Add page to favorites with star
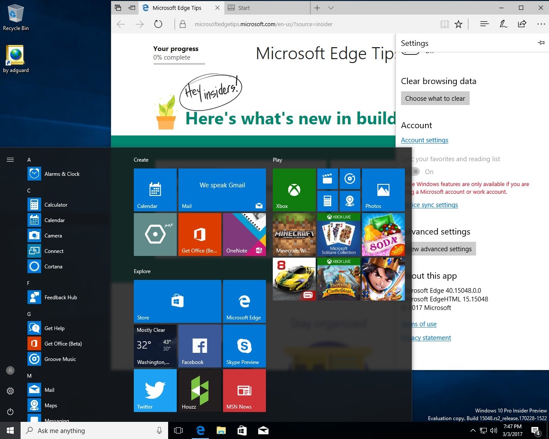The width and height of the screenshot is (549, 439). 459,24
